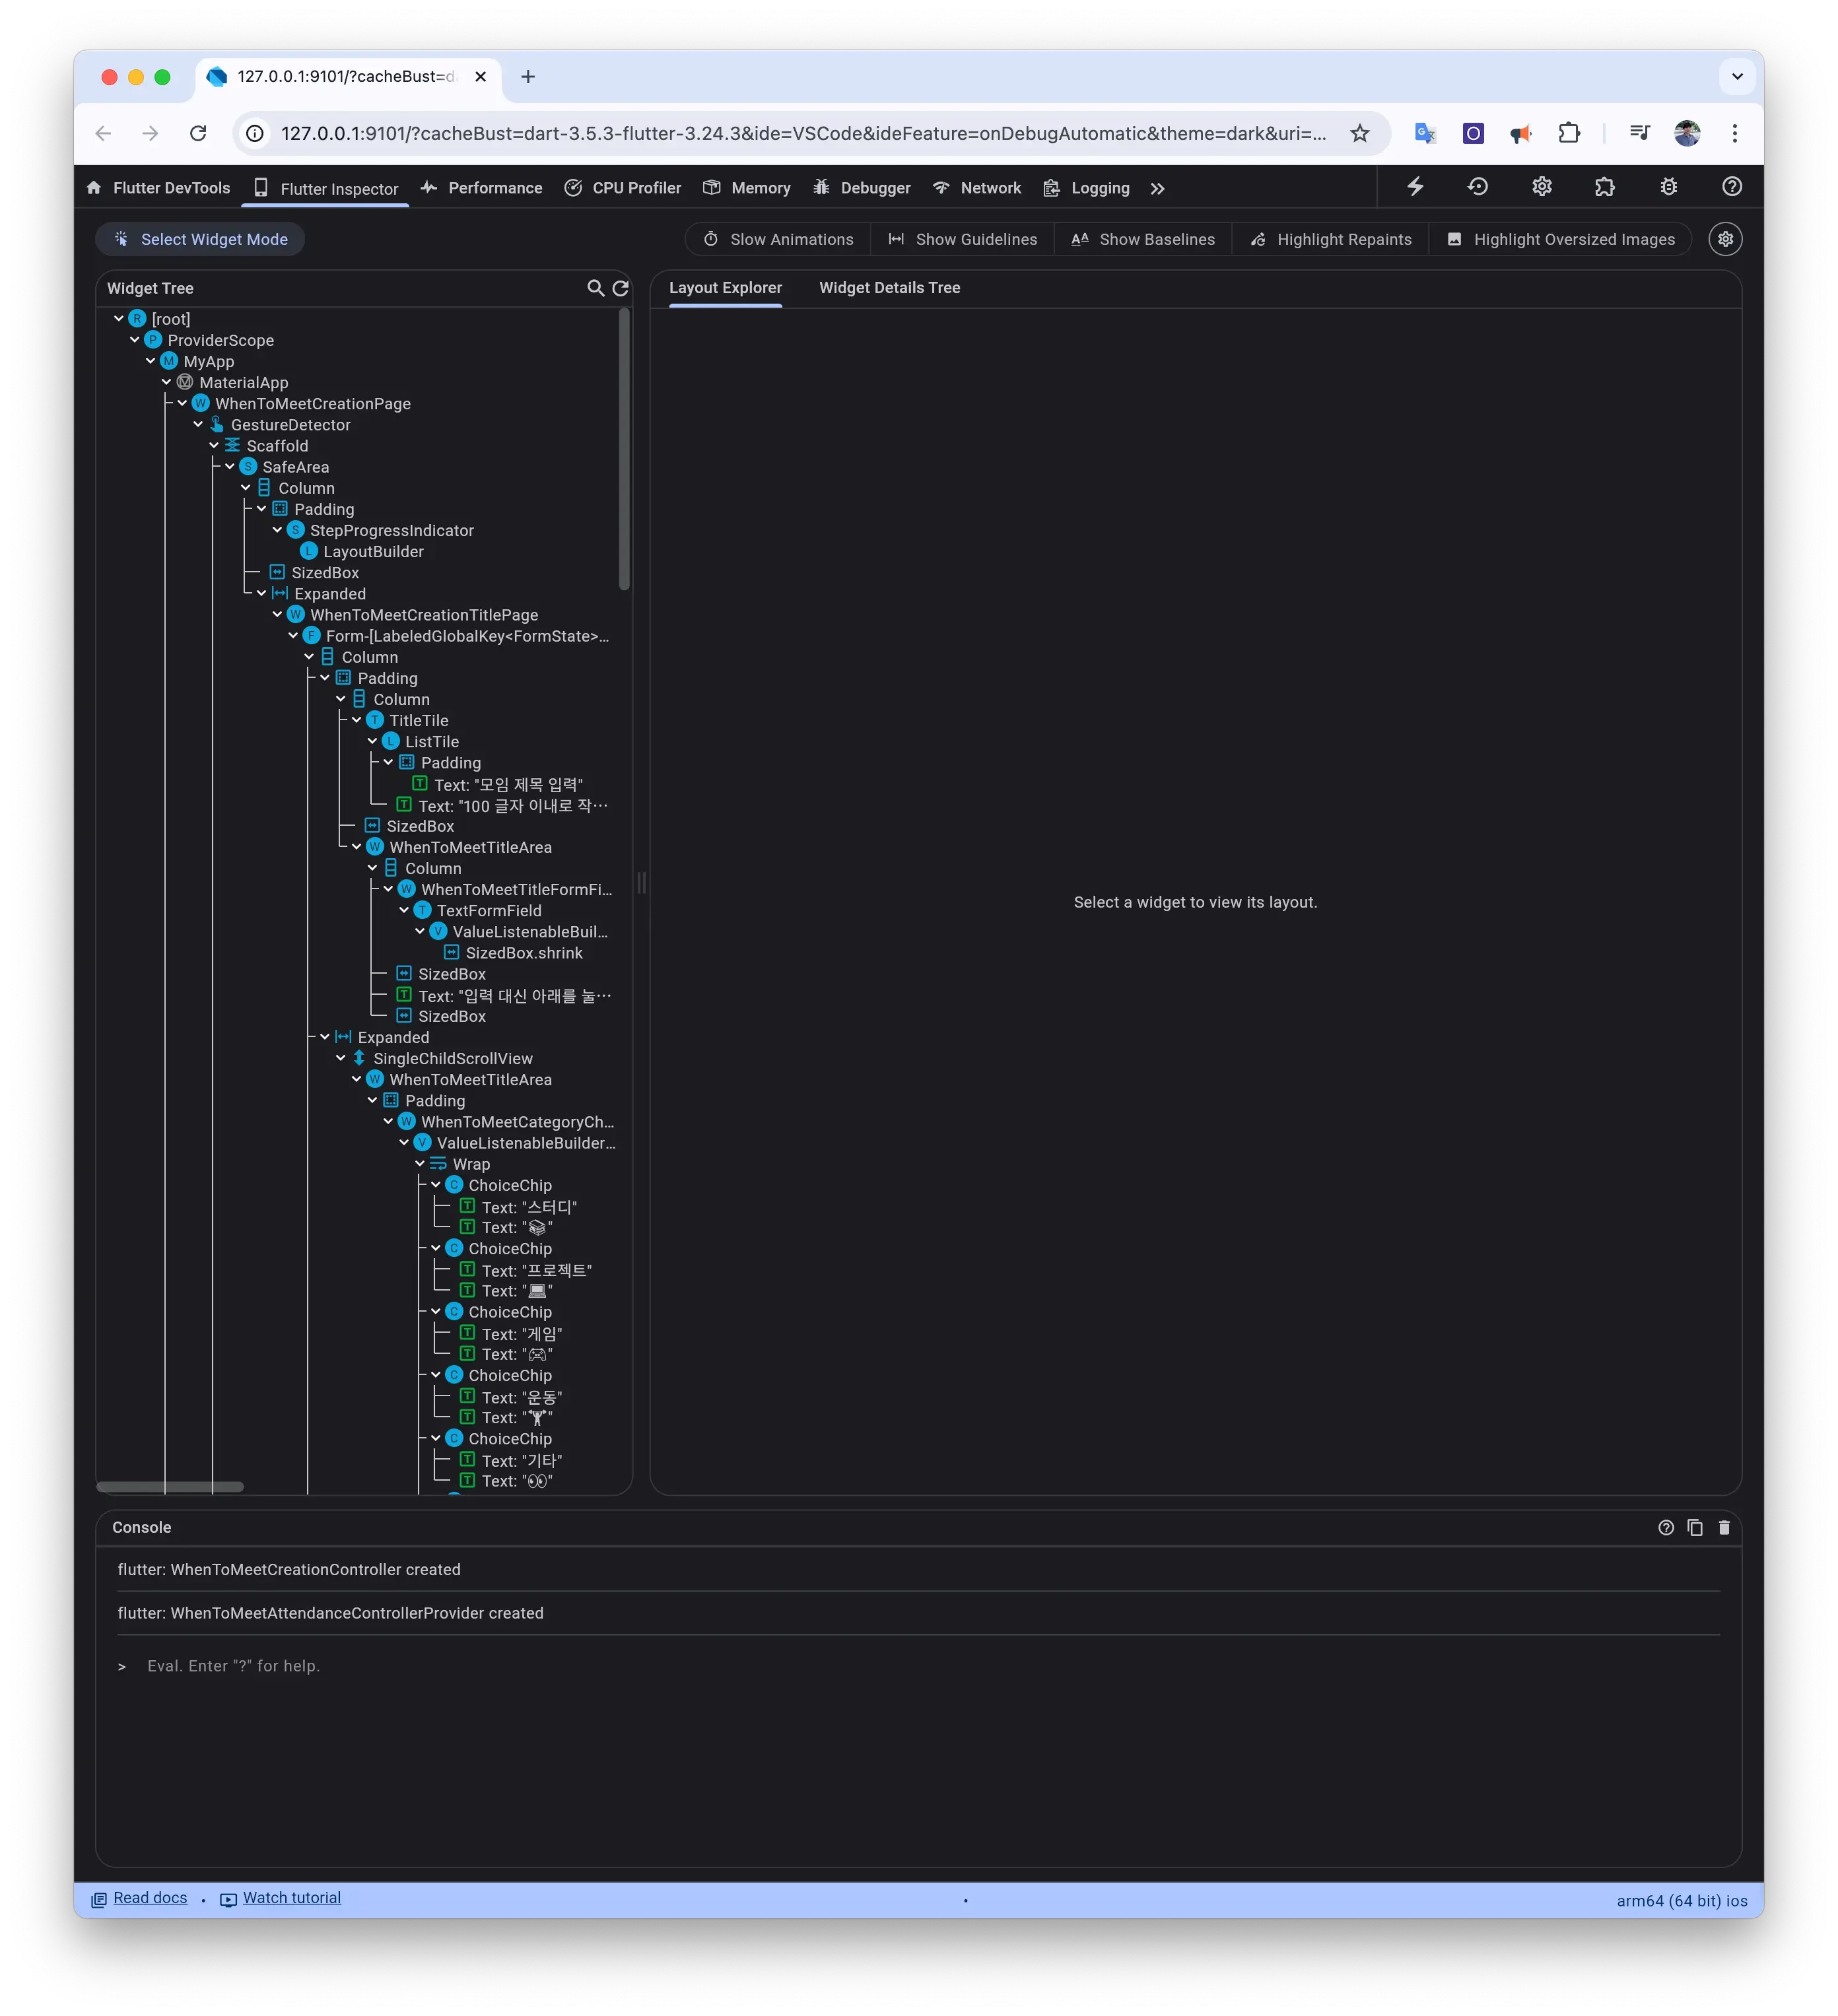Open the Watch tutorial link
The height and width of the screenshot is (2016, 1838).
tap(292, 1897)
